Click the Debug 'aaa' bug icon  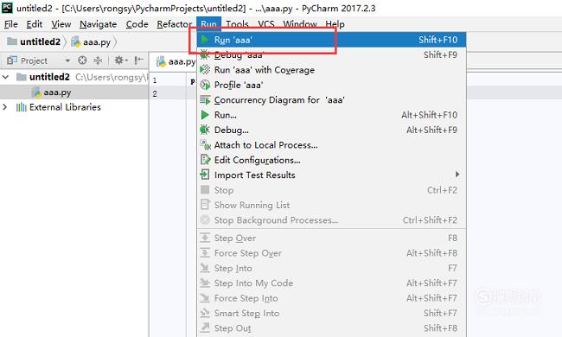click(205, 54)
